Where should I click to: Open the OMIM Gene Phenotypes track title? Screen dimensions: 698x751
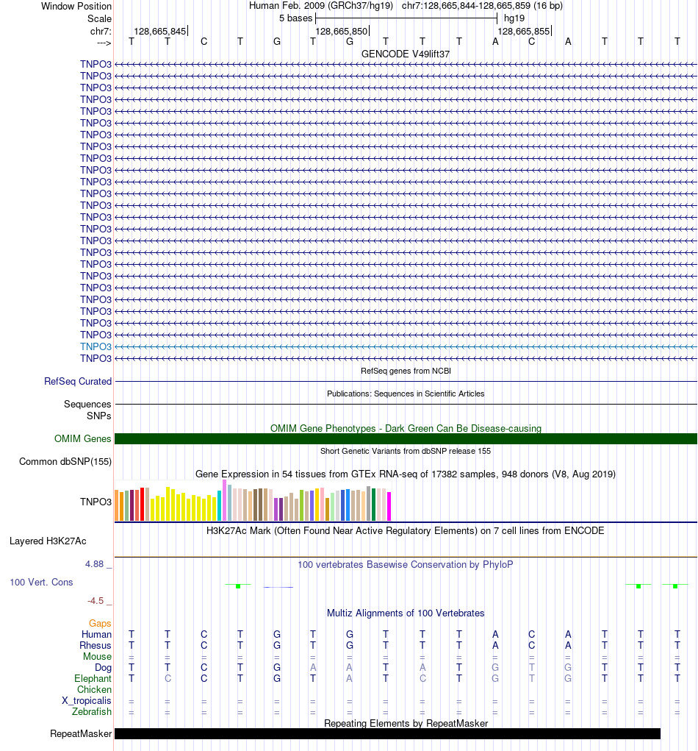click(x=406, y=428)
